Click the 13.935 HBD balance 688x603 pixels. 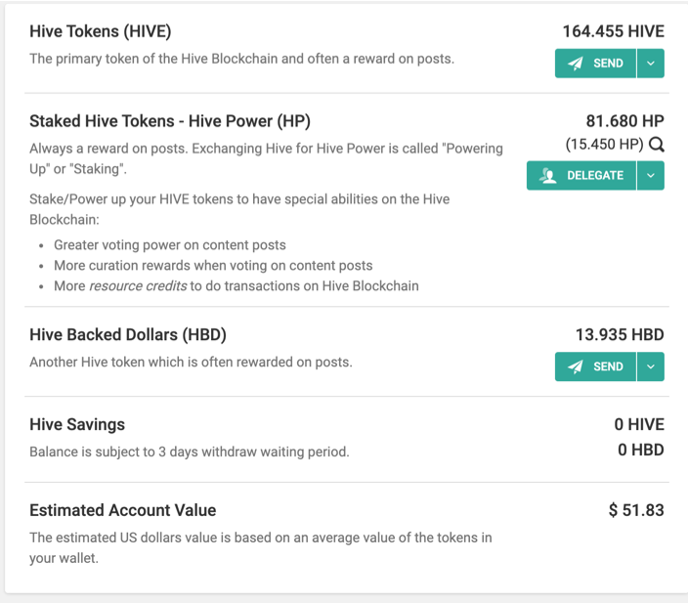(620, 334)
